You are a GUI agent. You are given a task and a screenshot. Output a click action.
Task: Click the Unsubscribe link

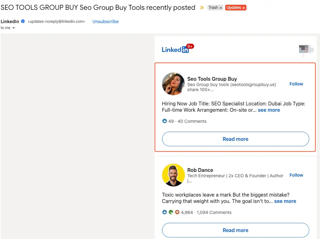[105, 22]
